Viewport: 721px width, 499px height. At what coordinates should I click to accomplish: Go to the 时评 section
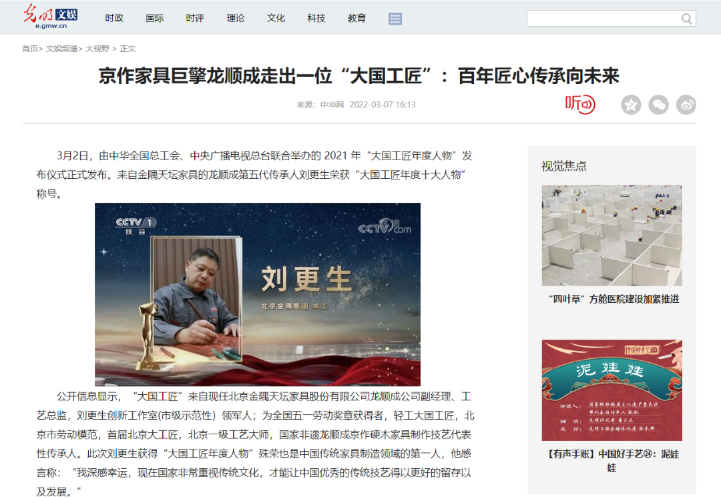195,19
